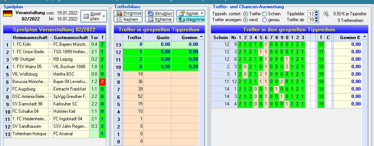Click the 0:4 score in Köln row

pyautogui.click(x=94, y=45)
